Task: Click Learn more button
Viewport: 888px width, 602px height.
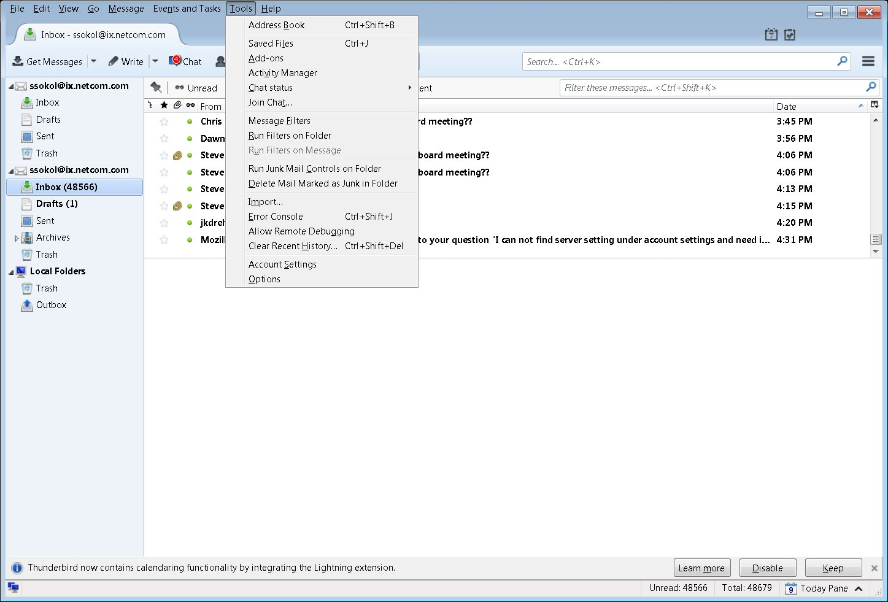Action: point(701,568)
